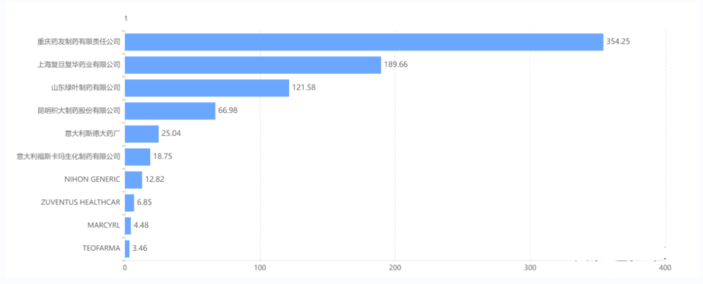Select the 上海复旦复华药业有限公司 bar

click(253, 65)
